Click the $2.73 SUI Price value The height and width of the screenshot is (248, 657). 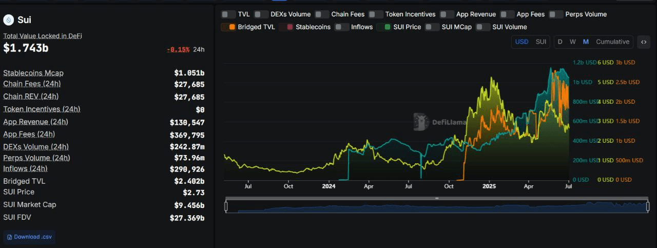click(194, 193)
